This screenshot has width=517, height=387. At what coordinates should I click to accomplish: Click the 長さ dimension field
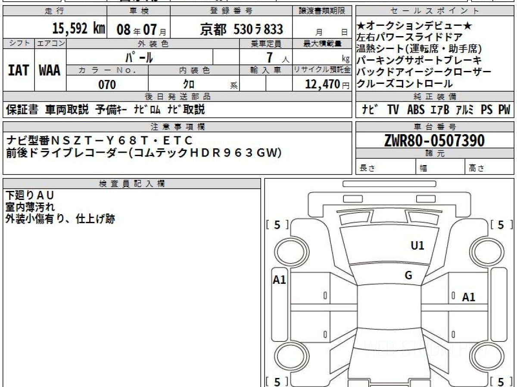click(386, 167)
